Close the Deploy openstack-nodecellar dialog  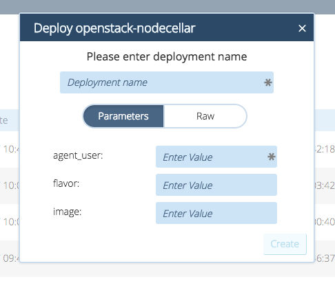pyautogui.click(x=302, y=28)
